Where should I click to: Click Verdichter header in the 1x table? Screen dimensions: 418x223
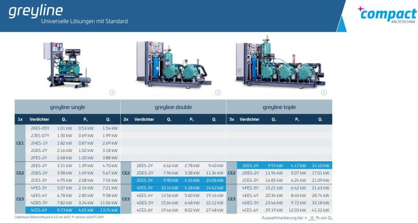click(39, 120)
